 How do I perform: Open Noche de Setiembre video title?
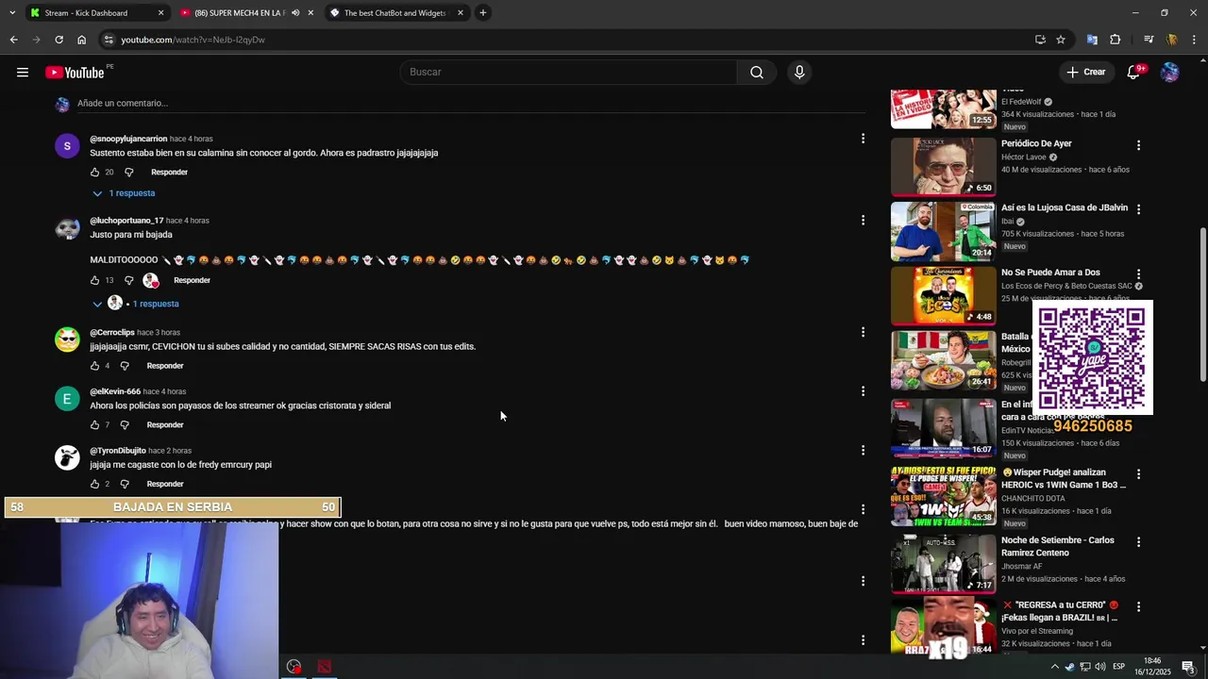[x=1058, y=546]
